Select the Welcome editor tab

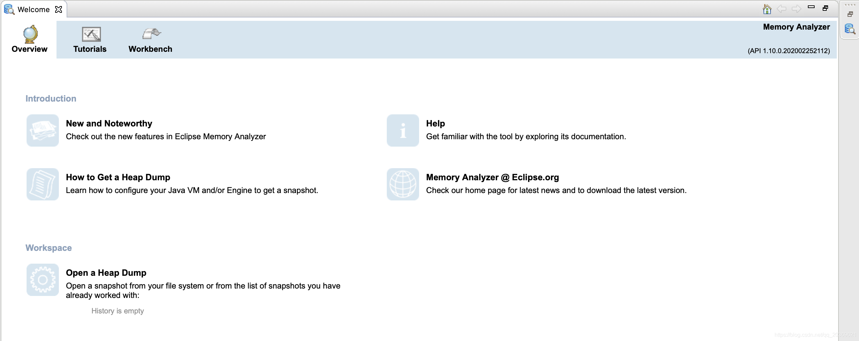33,9
